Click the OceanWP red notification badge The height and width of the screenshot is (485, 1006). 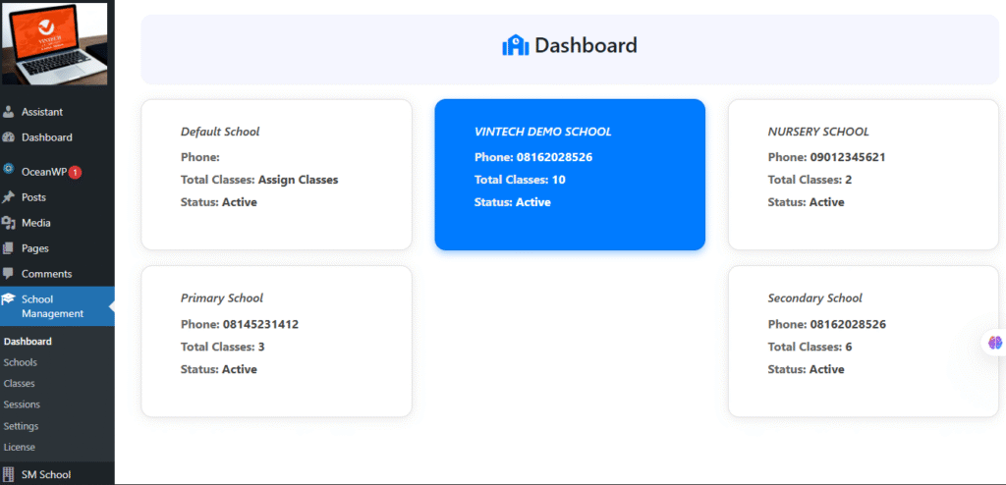[75, 172]
